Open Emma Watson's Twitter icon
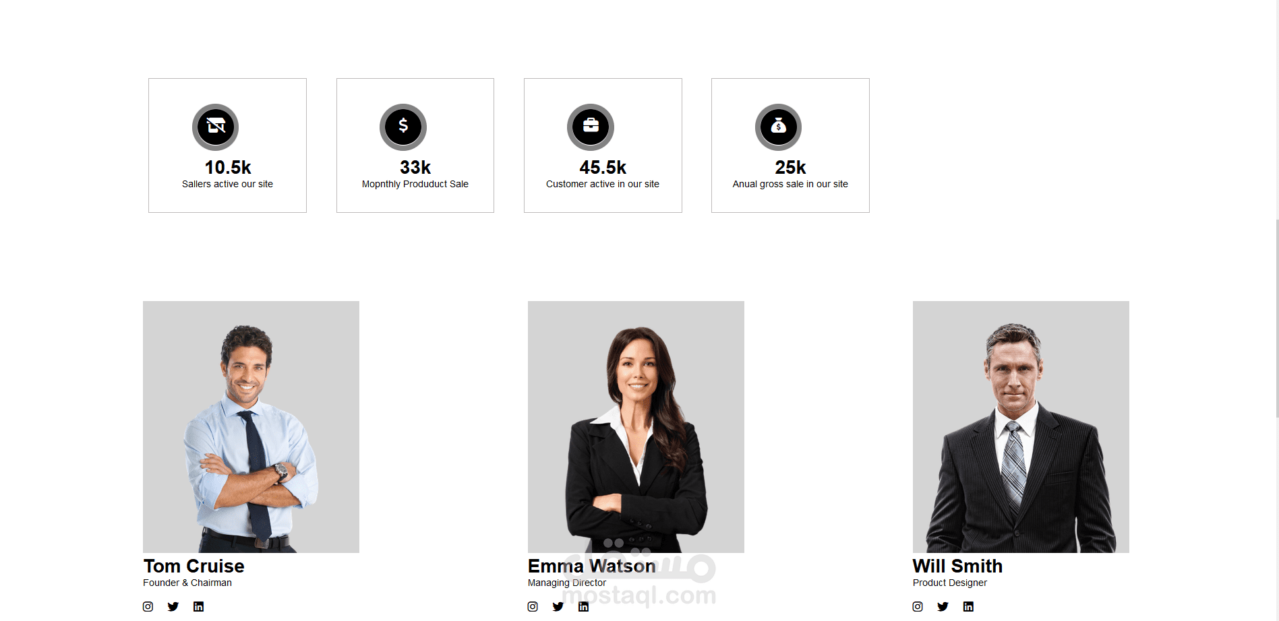 [558, 606]
